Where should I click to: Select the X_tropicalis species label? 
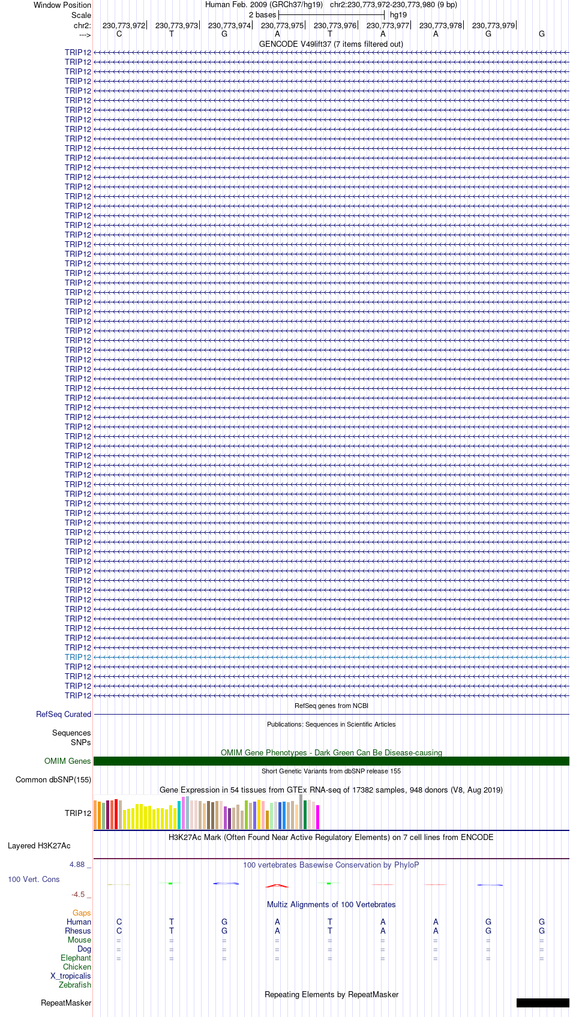tap(71, 976)
